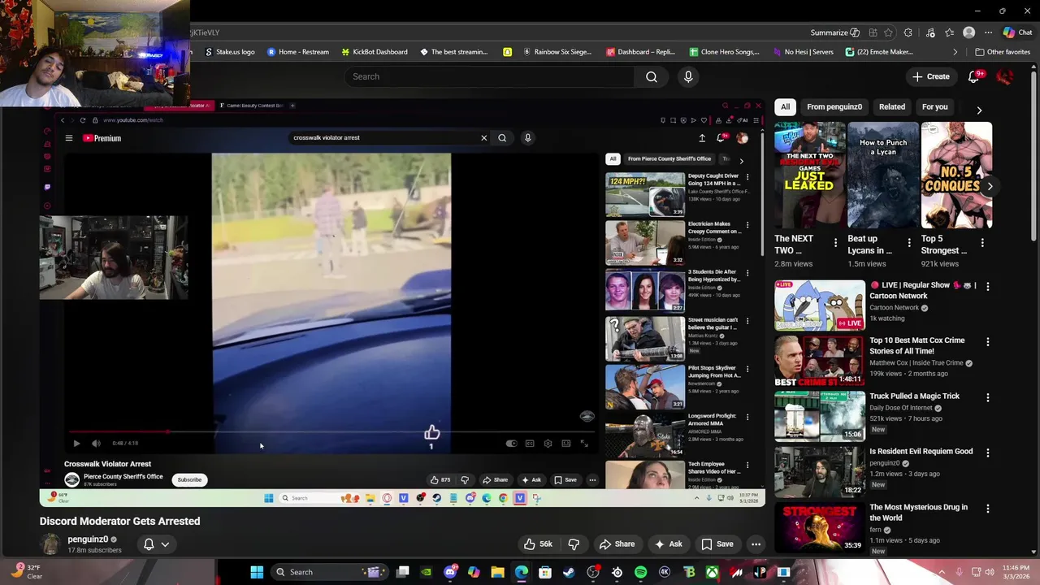This screenshot has height=585, width=1040.
Task: Open the penguinz0 channel name link
Action: click(88, 539)
